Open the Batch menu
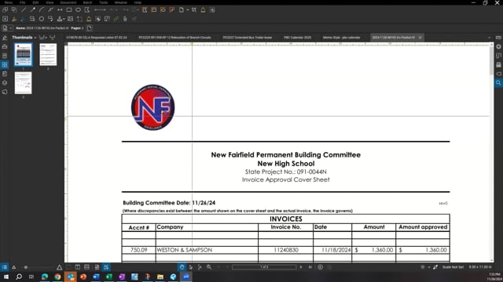 point(87,2)
